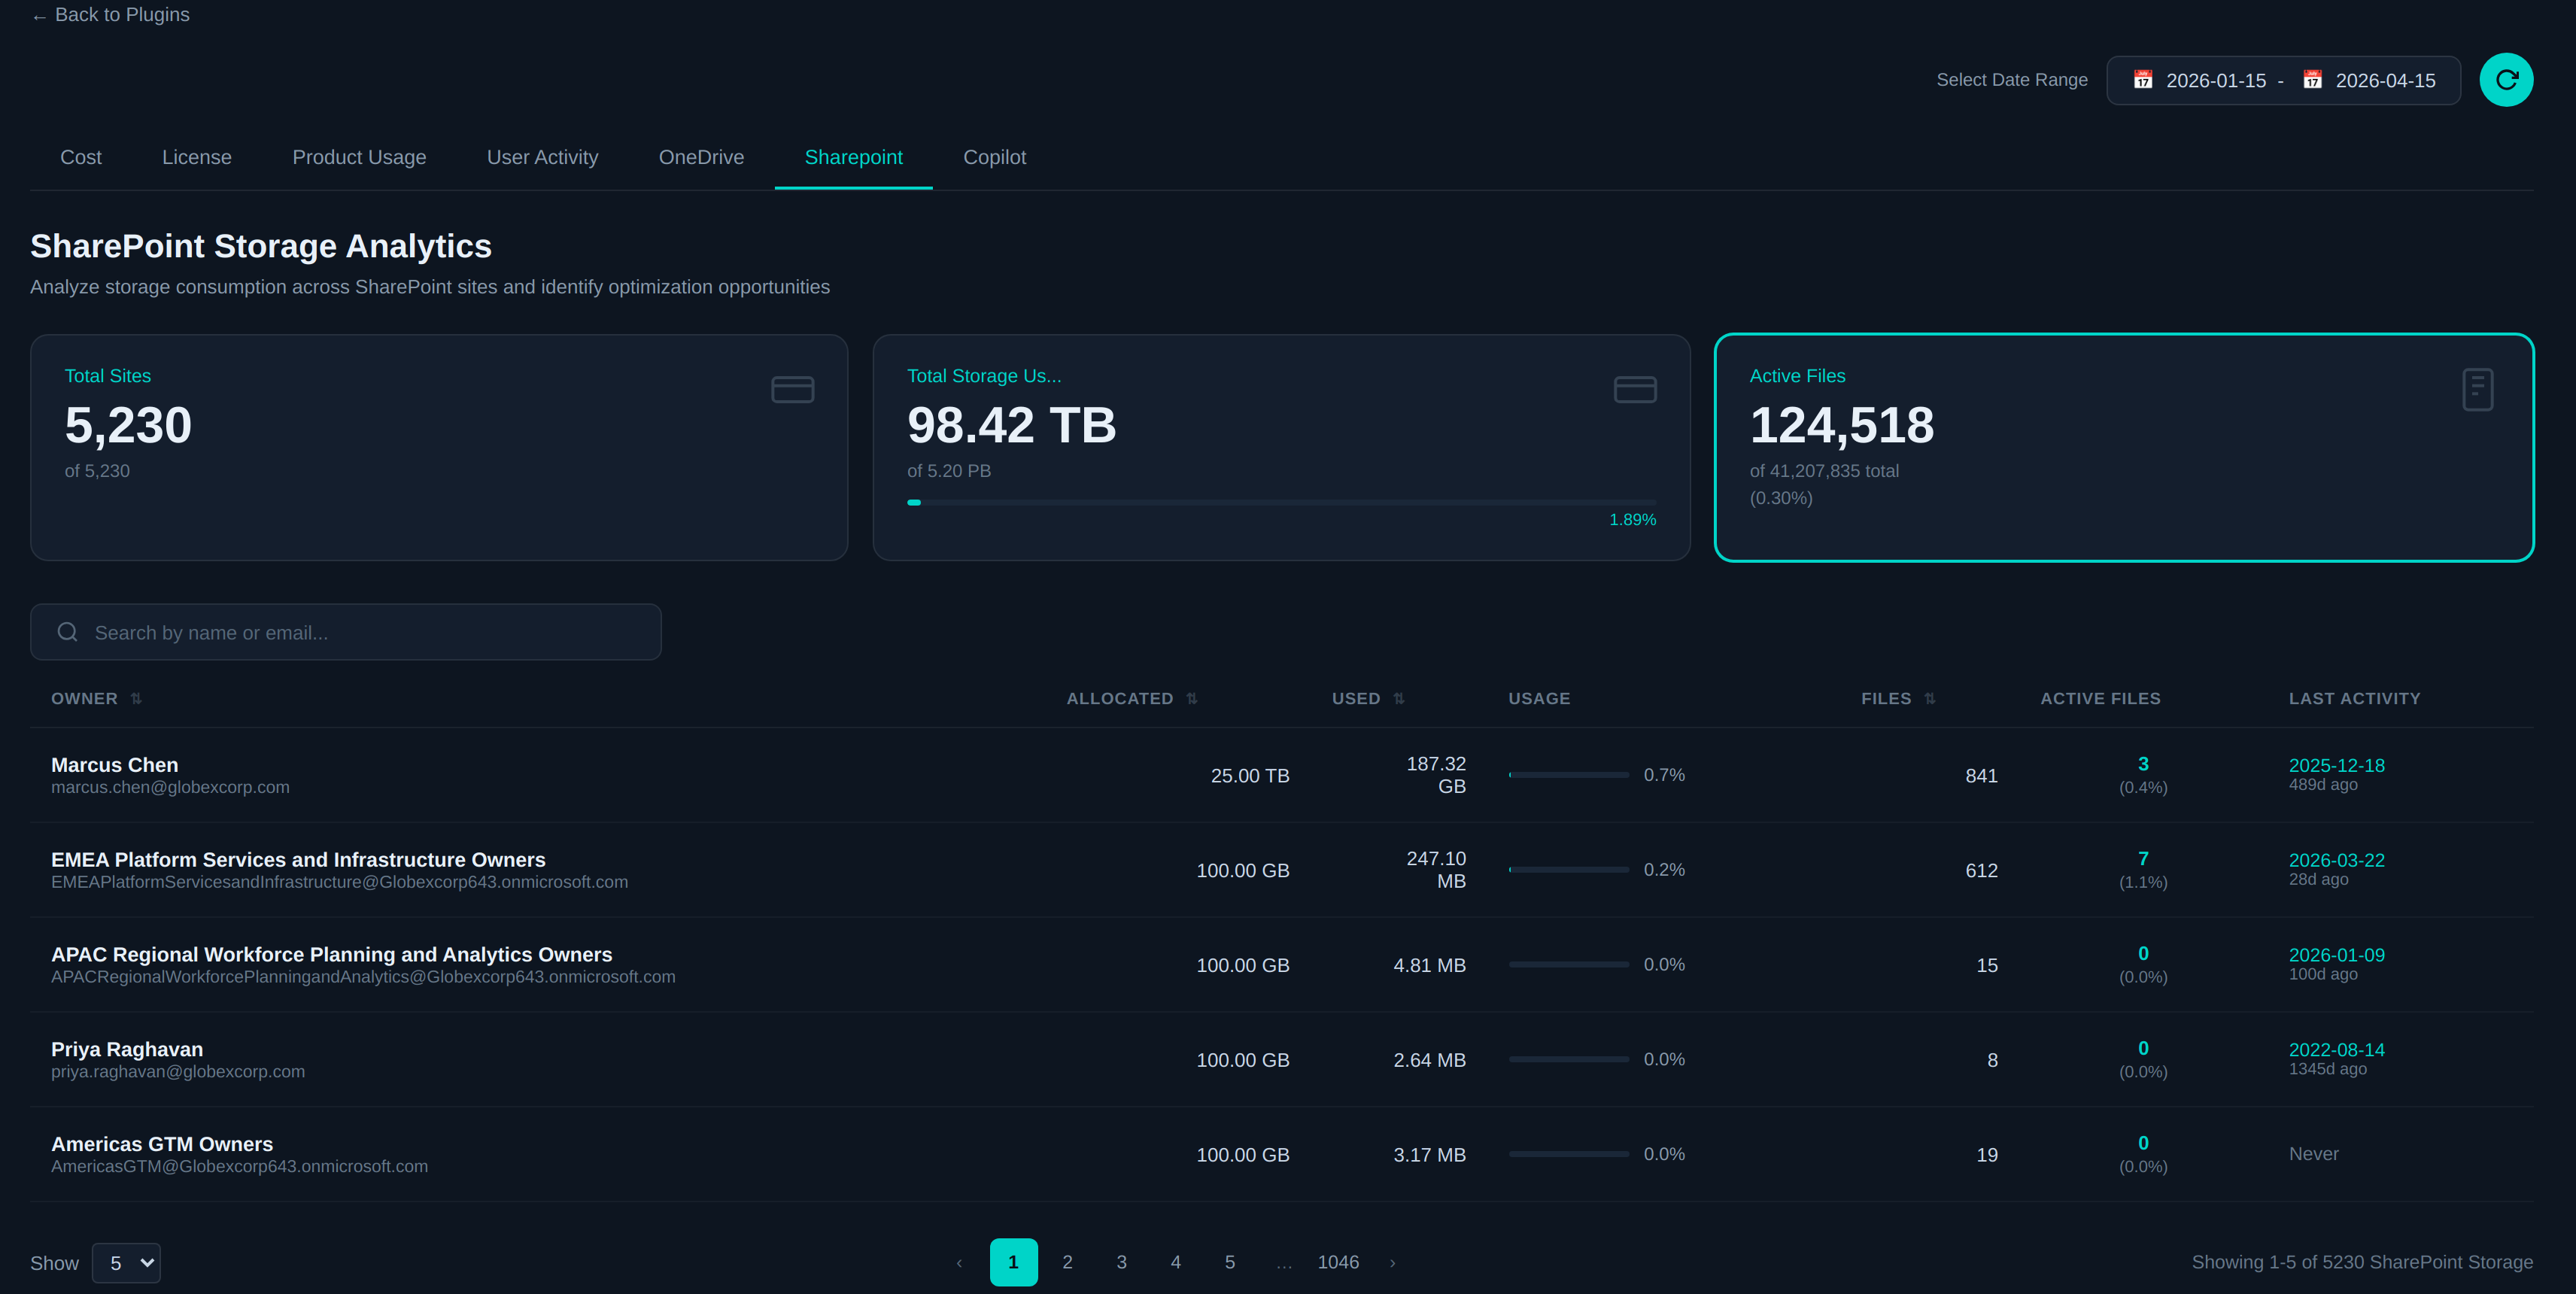Click the Marcus Chen owner name
The height and width of the screenshot is (1294, 2576).
point(115,765)
